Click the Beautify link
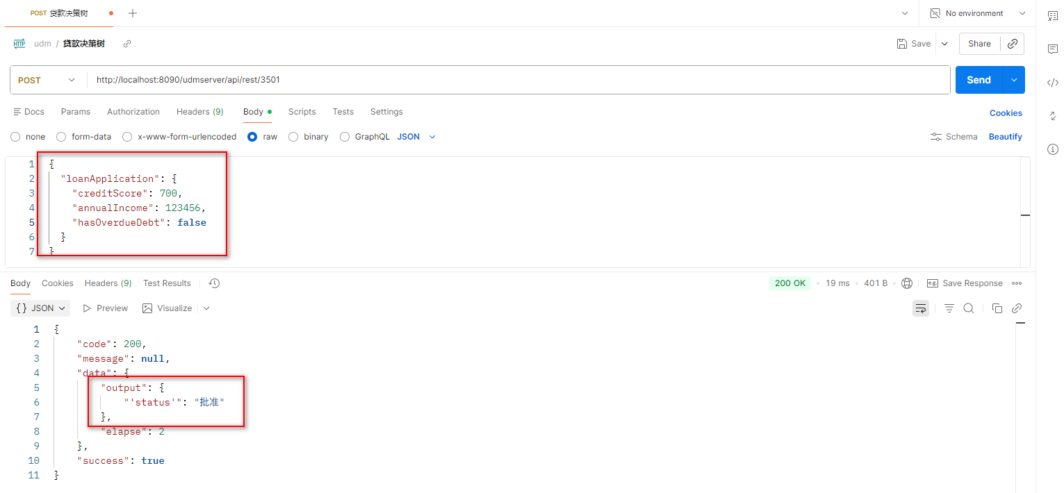1064x493 pixels. pyautogui.click(x=1005, y=137)
